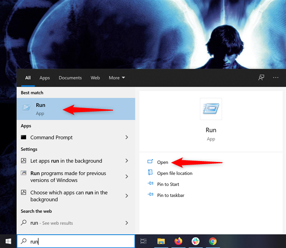
Task: Open Choose which apps can run in background
Action: point(76,196)
